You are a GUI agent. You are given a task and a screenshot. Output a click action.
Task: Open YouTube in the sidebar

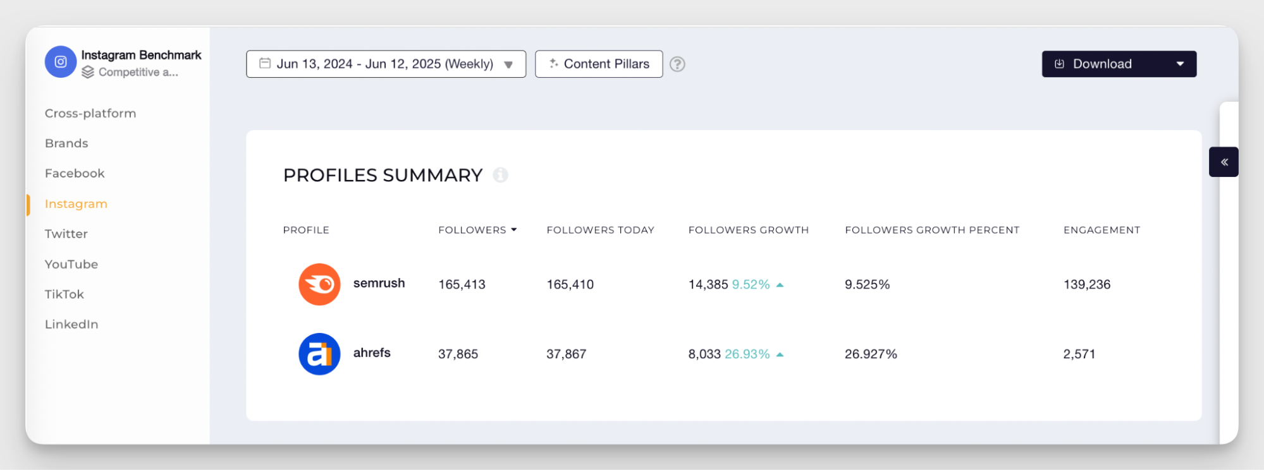pyautogui.click(x=71, y=264)
